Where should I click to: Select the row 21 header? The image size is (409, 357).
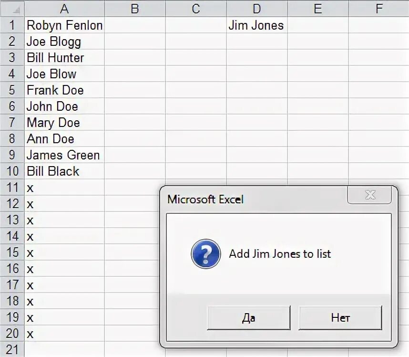tap(12, 349)
